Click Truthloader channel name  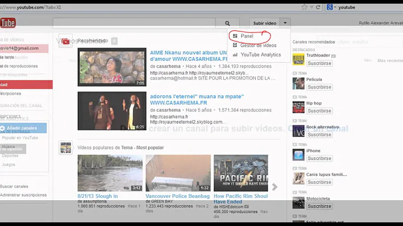pyautogui.click(x=318, y=55)
